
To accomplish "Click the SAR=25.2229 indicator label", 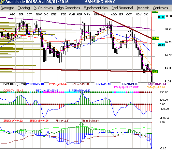I will point(80,84).
